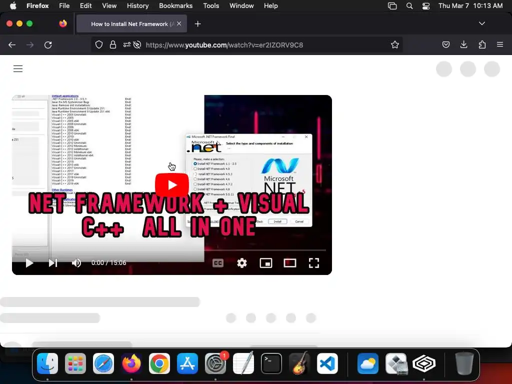Open a new tab
512x384 pixels.
click(197, 24)
